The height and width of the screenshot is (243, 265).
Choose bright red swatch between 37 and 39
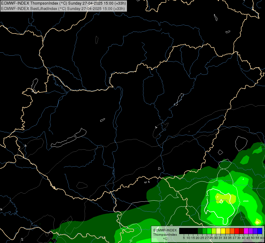pyautogui.click(x=237, y=231)
